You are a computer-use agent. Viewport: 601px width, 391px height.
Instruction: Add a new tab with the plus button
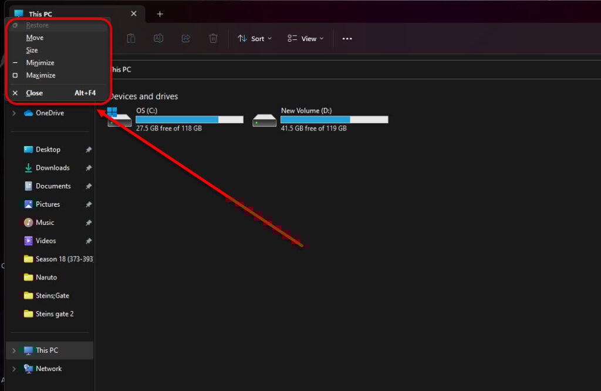(160, 14)
